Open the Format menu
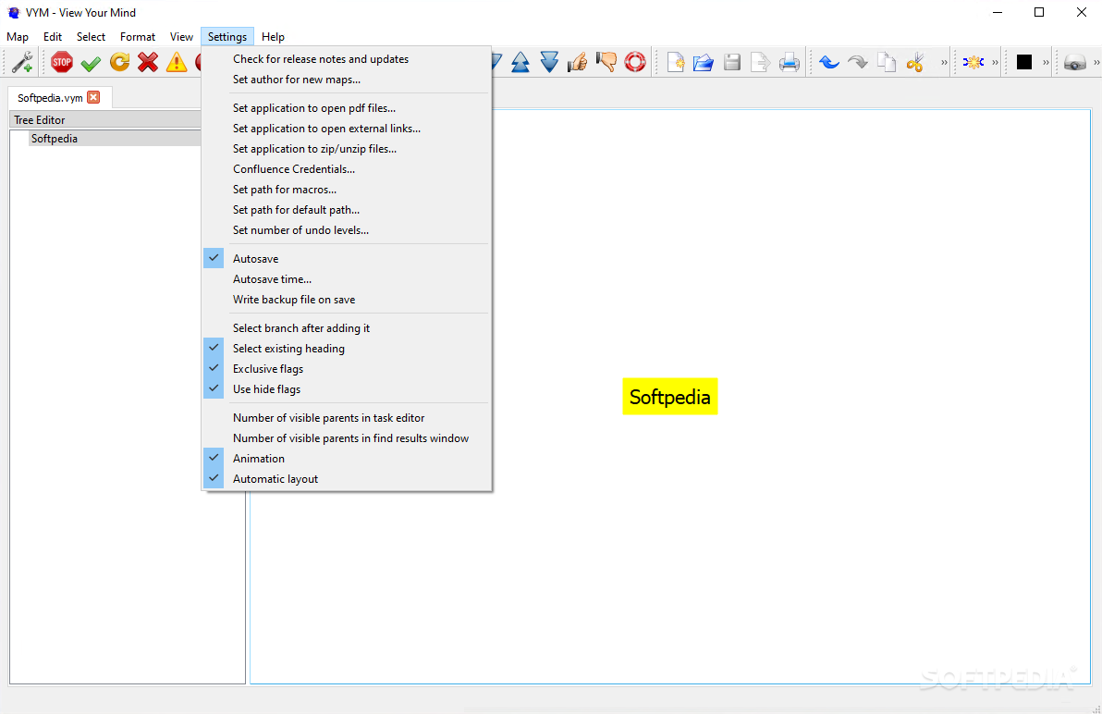The image size is (1102, 714). coord(138,37)
